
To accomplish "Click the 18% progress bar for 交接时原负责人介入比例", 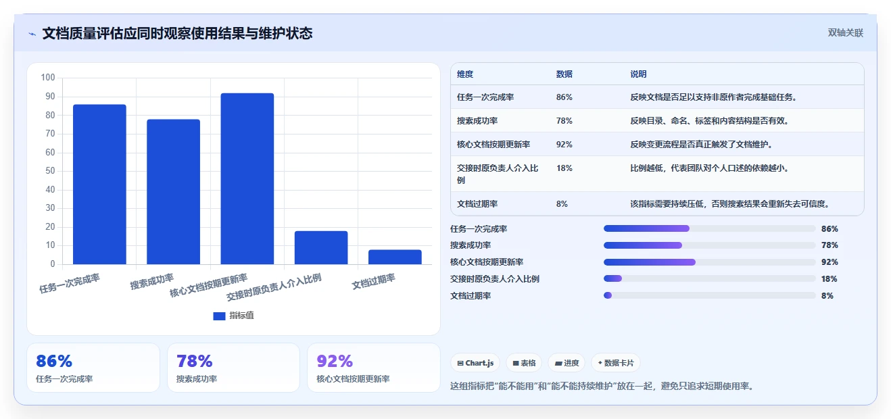I will pyautogui.click(x=709, y=278).
